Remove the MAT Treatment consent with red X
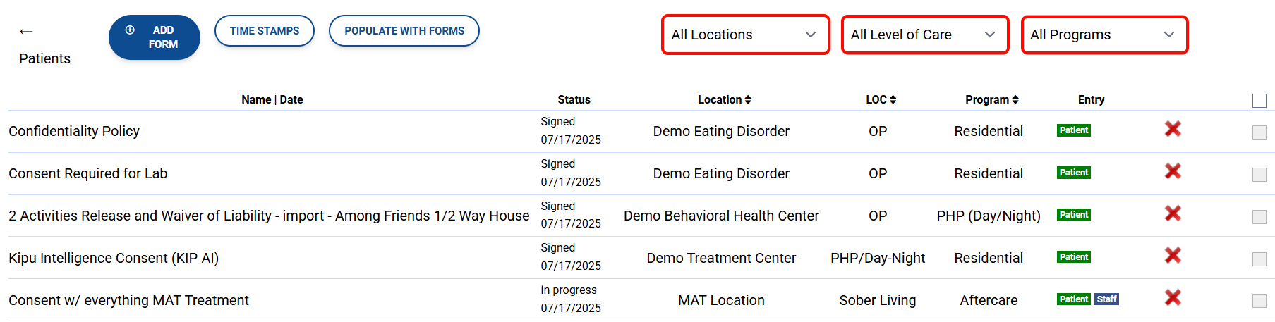This screenshot has height=322, width=1275. [1173, 298]
